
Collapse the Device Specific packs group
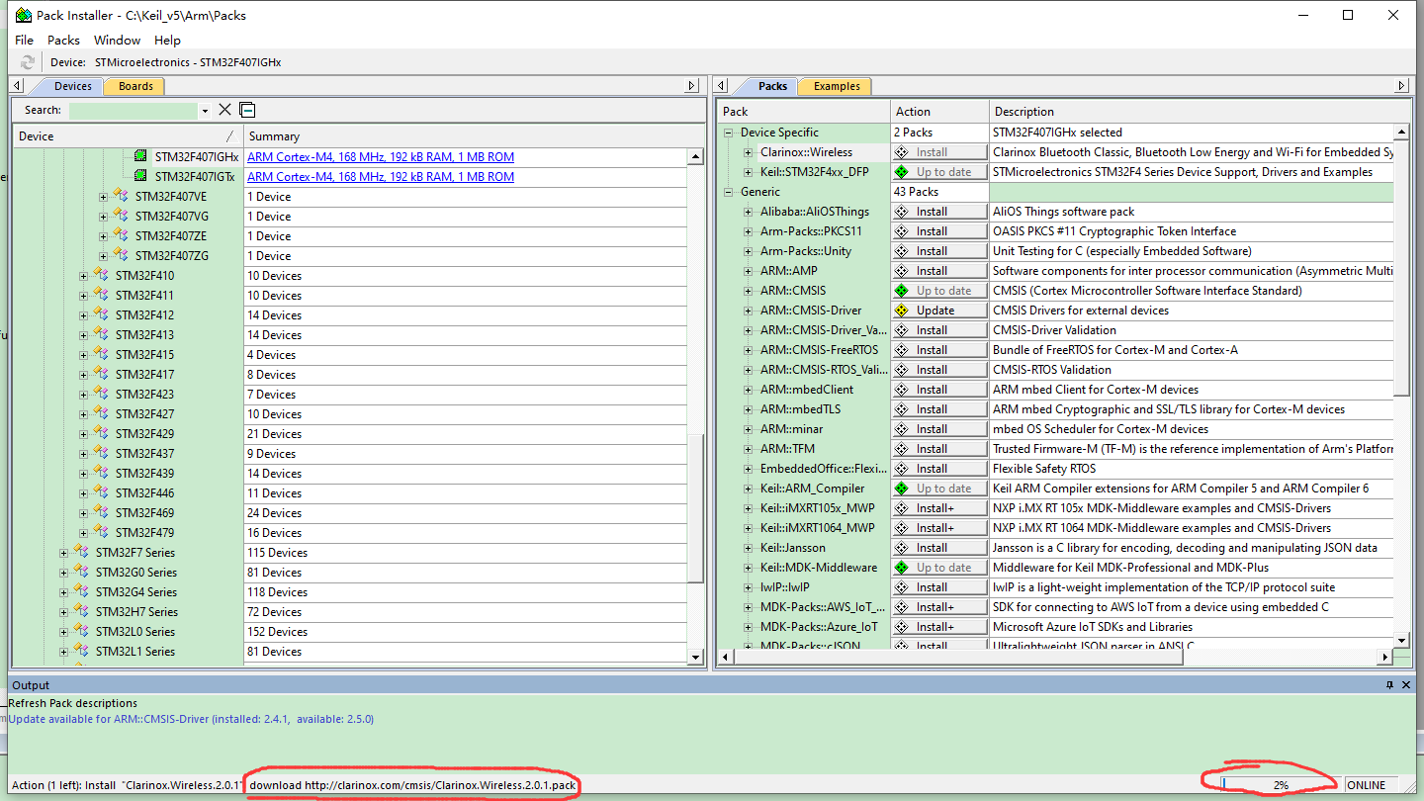click(x=729, y=133)
